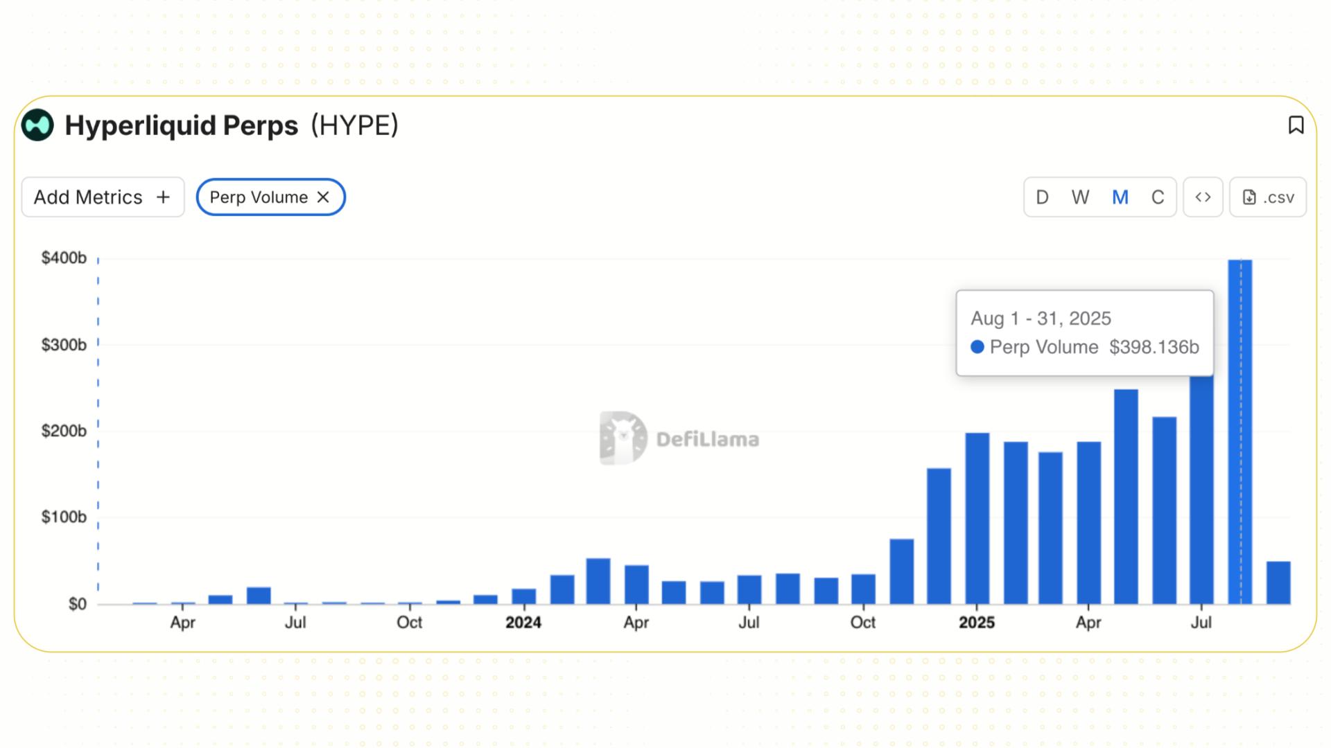This screenshot has width=1331, height=748.
Task: Click the Hyperliquid logo icon
Action: click(37, 125)
